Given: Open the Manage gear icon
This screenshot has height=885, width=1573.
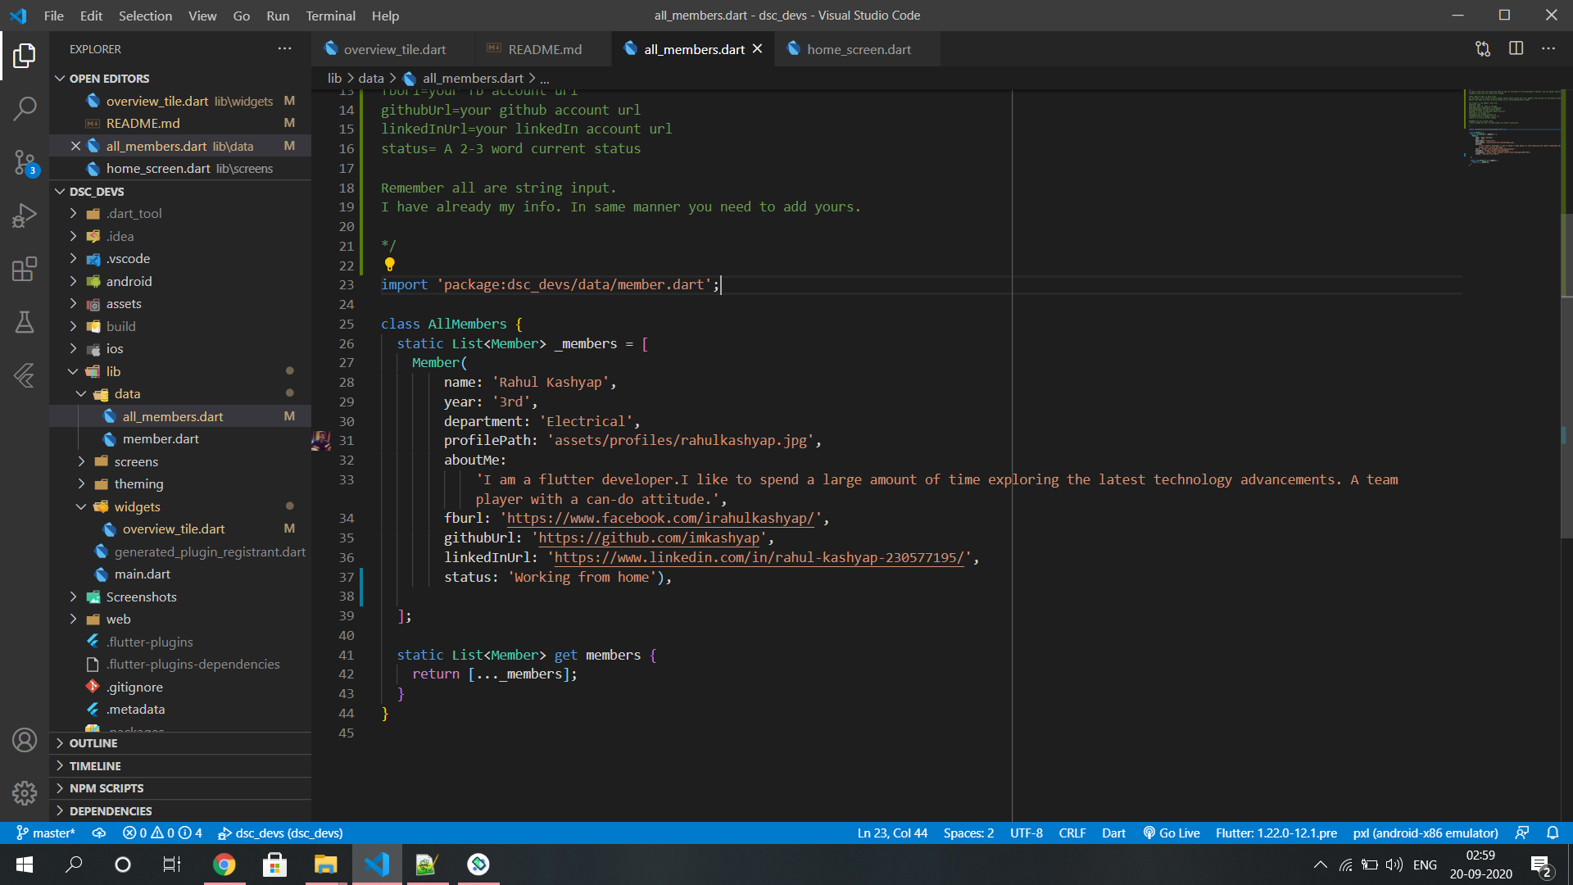Looking at the screenshot, I should pyautogui.click(x=25, y=792).
